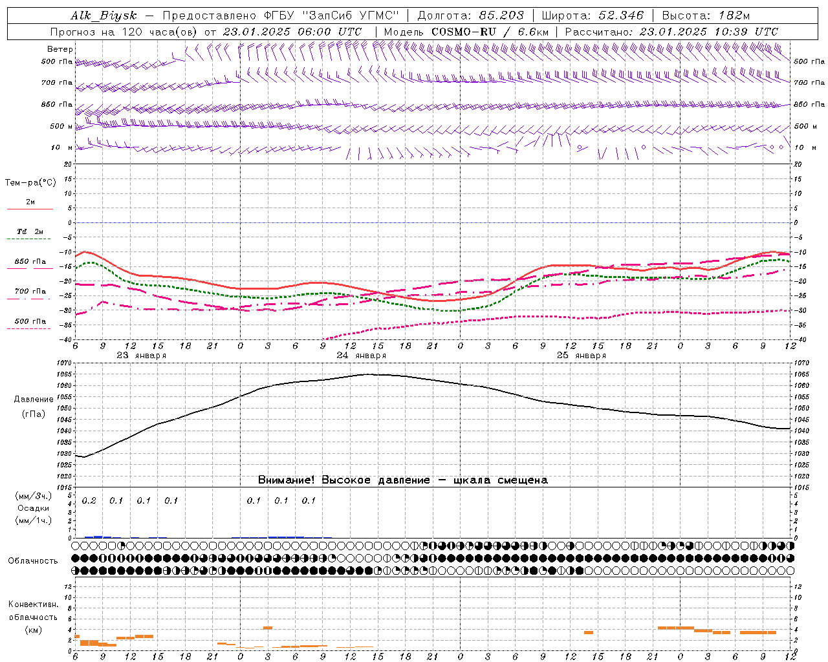Click the '(мм/3ч.)' precipitation unit label
The width and height of the screenshot is (828, 662).
click(33, 496)
